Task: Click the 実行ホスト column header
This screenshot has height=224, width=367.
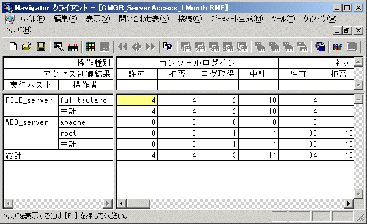Action: click(x=31, y=85)
